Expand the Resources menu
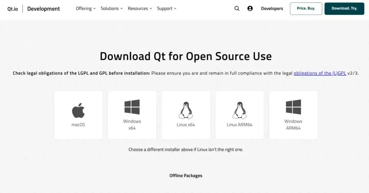Screen dimensions: 369x193 (x=140, y=9)
